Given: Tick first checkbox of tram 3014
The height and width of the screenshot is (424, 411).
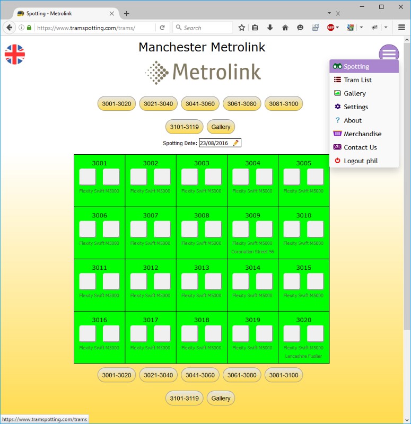Looking at the screenshot, I should click(241, 281).
